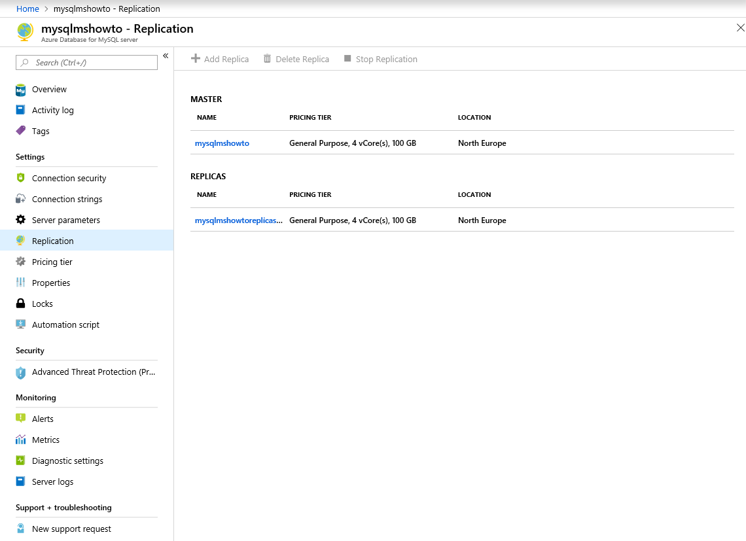Click the Connection security shield icon
The image size is (746, 541).
20,177
